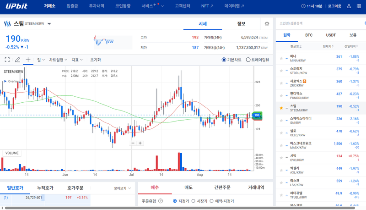Select 예약-지정가 order type
The height and width of the screenshot is (210, 366).
[x=211, y=201]
